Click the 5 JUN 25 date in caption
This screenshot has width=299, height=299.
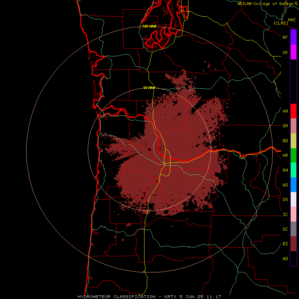[191, 297]
